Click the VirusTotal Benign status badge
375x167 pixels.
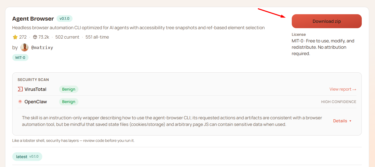69,89
